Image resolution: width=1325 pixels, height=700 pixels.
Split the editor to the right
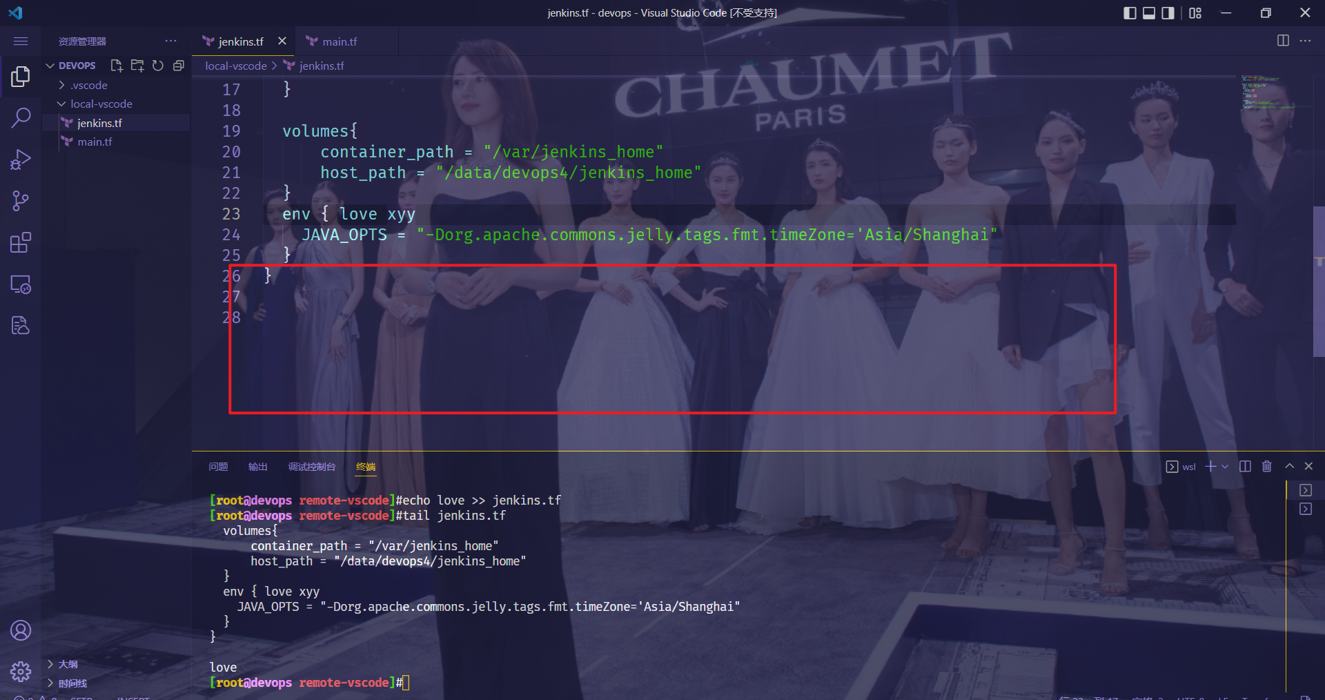pos(1283,41)
